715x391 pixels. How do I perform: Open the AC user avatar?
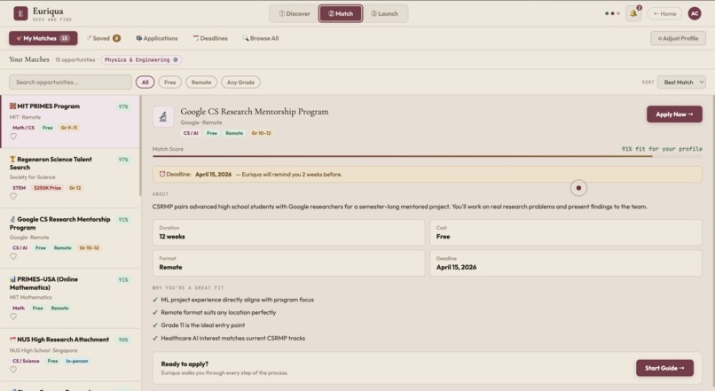tap(695, 13)
